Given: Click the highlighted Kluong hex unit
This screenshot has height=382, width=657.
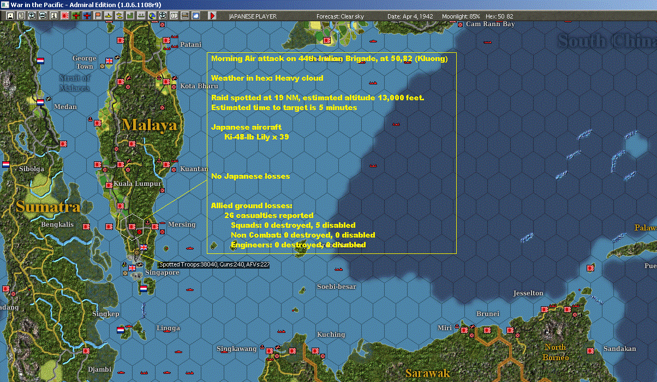Looking at the screenshot, I should pyautogui.click(x=132, y=226).
